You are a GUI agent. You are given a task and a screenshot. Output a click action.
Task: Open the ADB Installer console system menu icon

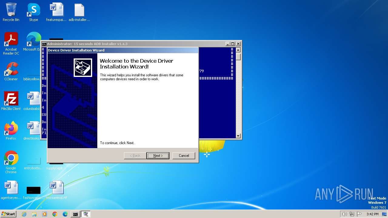[44, 44]
